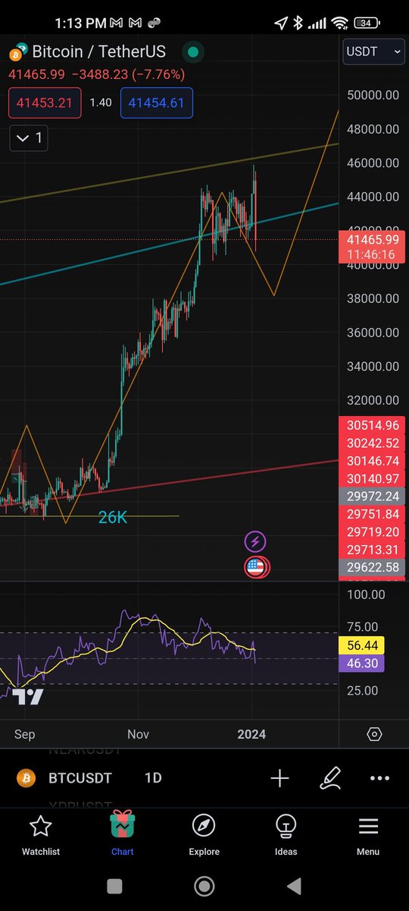This screenshot has width=409, height=911.
Task: Tap the blue buy price 41454.61 button
Action: point(156,102)
